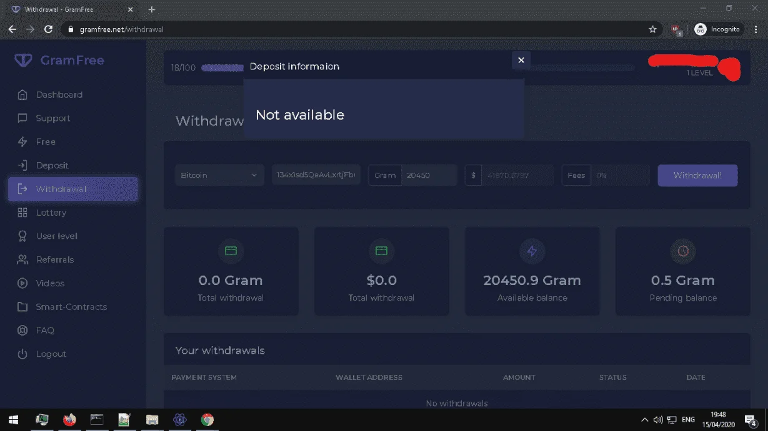
Task: Select Smart-Contracts in the sidebar
Action: (71, 307)
